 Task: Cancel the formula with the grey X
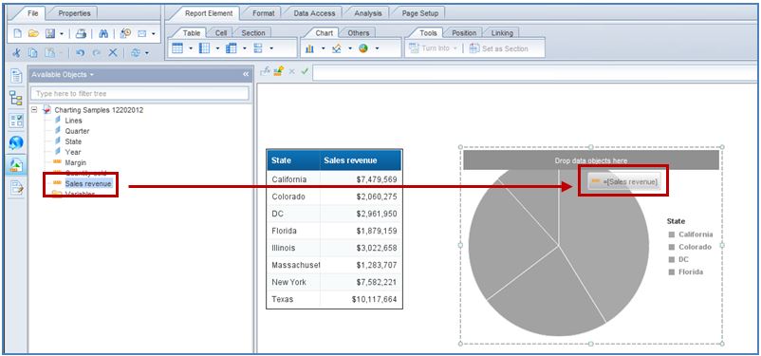[291, 71]
